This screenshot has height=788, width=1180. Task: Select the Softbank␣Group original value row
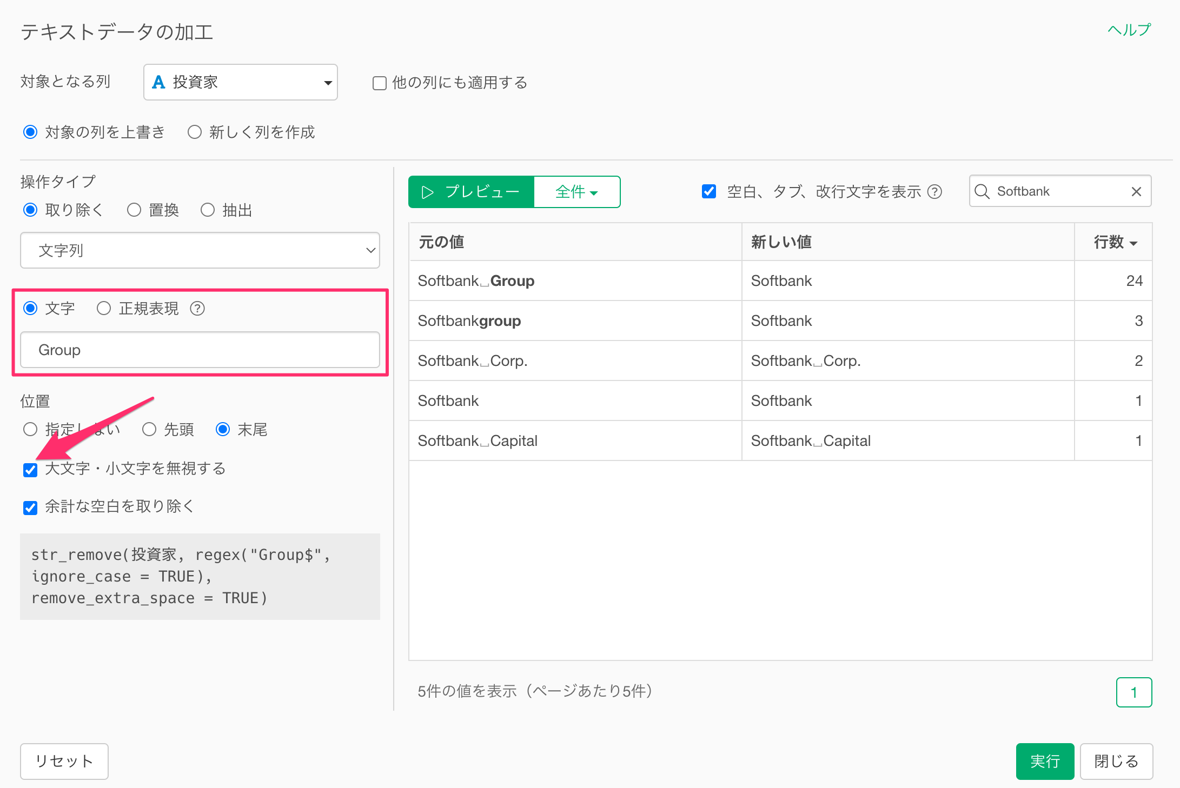pyautogui.click(x=575, y=281)
